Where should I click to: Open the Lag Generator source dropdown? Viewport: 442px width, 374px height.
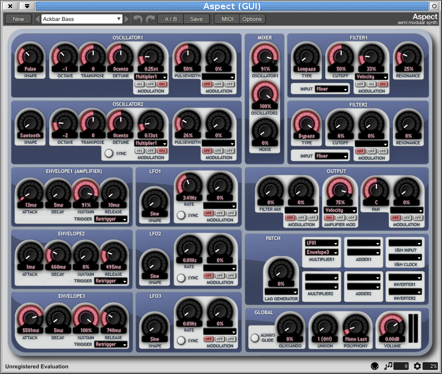281,291
